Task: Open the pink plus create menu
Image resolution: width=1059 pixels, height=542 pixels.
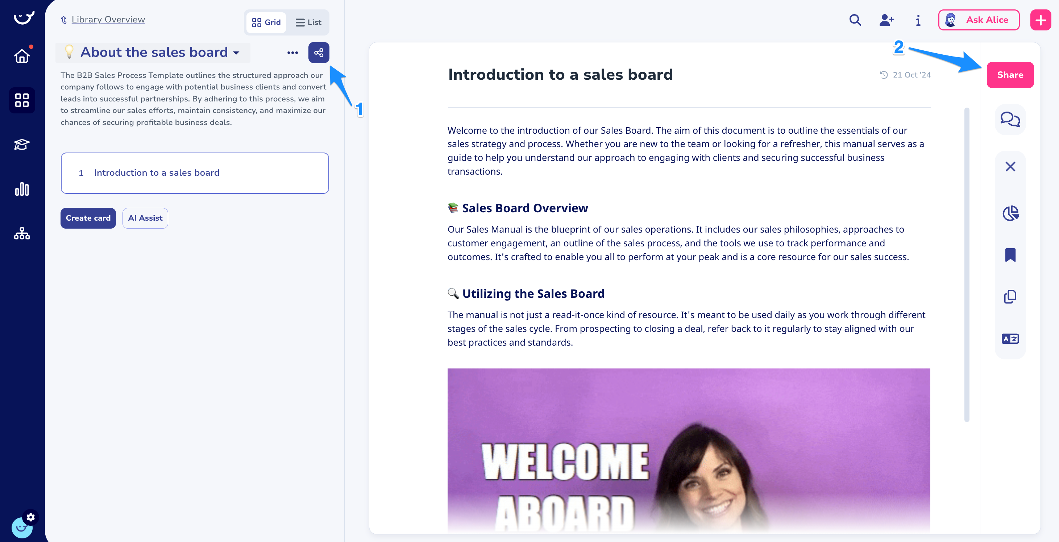Action: 1040,20
